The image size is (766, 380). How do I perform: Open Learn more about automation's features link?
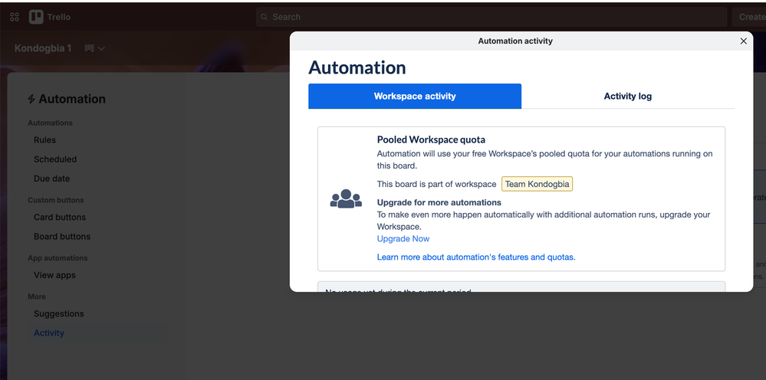476,257
